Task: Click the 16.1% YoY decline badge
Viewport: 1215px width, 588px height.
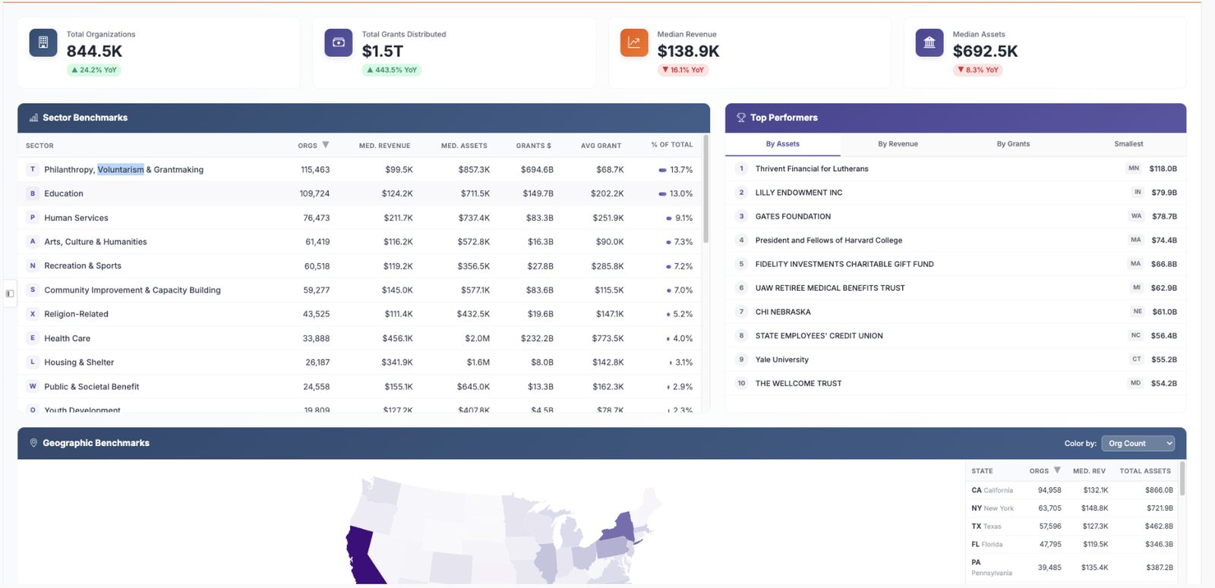Action: (x=683, y=70)
